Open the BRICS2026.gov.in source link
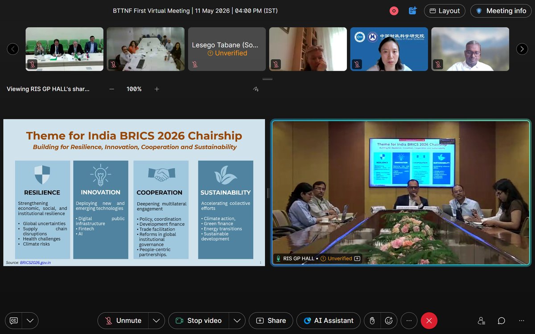Screen dimensions: 535x334 click(x=35, y=263)
